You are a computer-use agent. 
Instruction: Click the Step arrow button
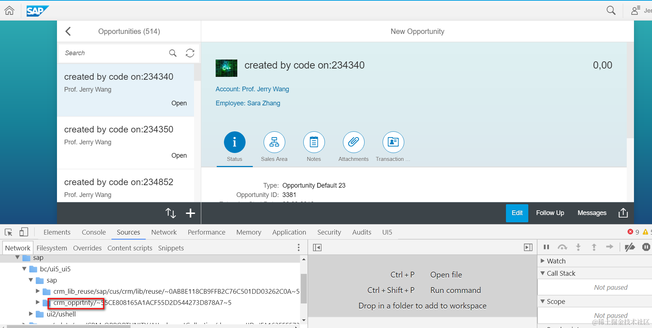click(x=610, y=247)
